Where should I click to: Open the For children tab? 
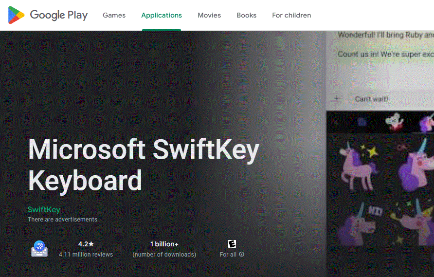pos(291,15)
